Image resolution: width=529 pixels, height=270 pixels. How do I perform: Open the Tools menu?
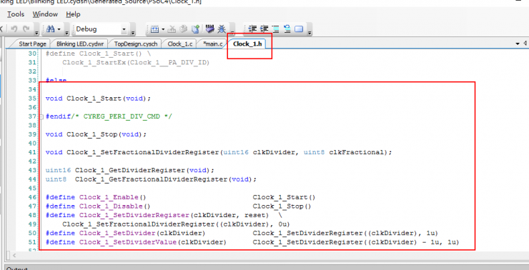coord(16,14)
